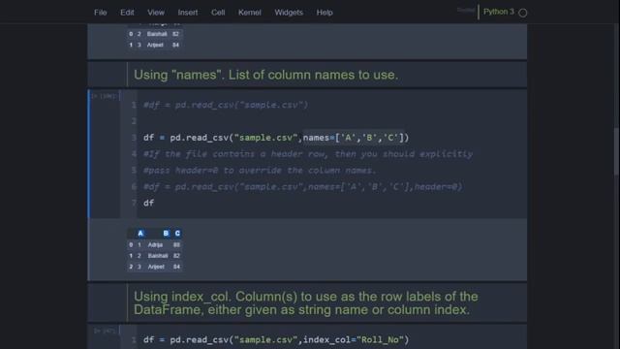The image size is (620, 349).
Task: Click the commented line '#df = pd.read_csv("sample.csv")'
Action: [226, 105]
